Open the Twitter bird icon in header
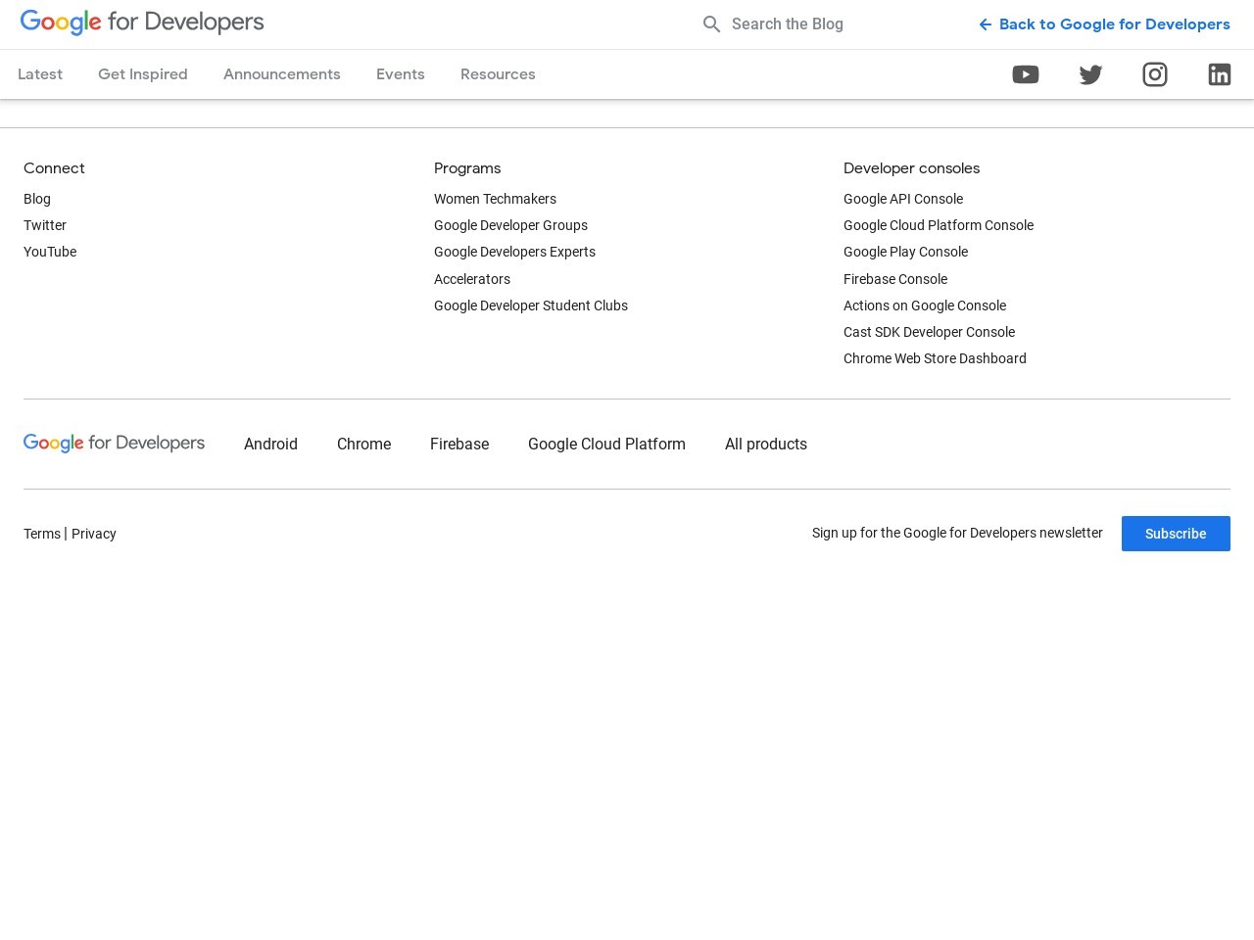1254x940 pixels. pyautogui.click(x=1090, y=74)
